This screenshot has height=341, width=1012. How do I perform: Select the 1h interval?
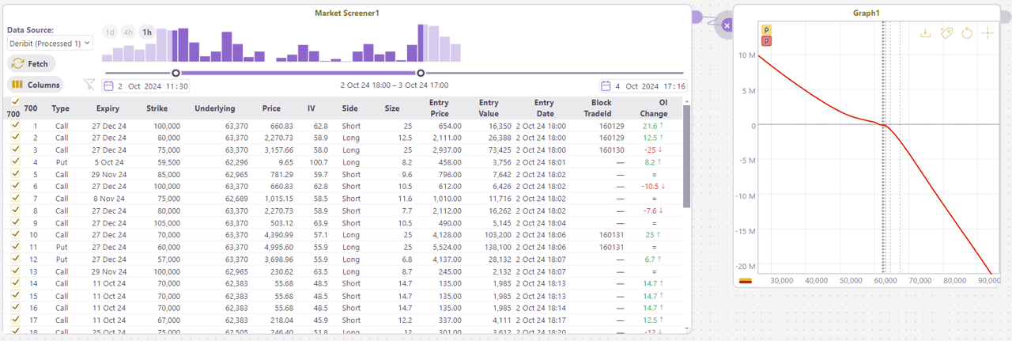tap(146, 32)
